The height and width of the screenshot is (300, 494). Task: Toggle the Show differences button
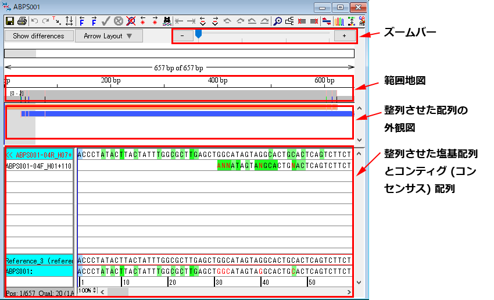[x=38, y=36]
